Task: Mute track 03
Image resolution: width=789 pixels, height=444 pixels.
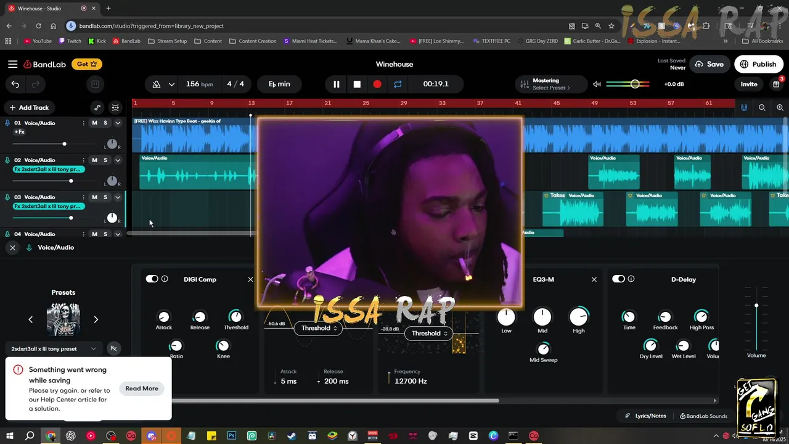Action: pos(94,197)
